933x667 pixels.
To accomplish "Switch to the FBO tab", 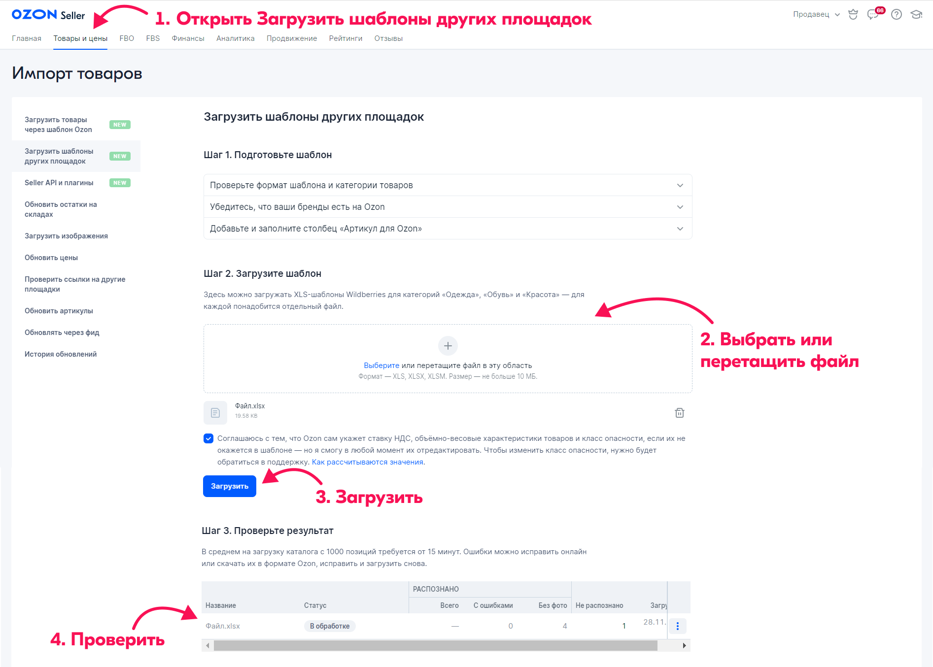I will pyautogui.click(x=127, y=38).
